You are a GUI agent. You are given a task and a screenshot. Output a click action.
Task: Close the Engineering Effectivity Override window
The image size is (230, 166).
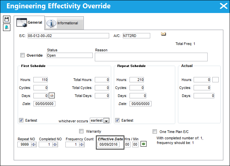pos(224,6)
